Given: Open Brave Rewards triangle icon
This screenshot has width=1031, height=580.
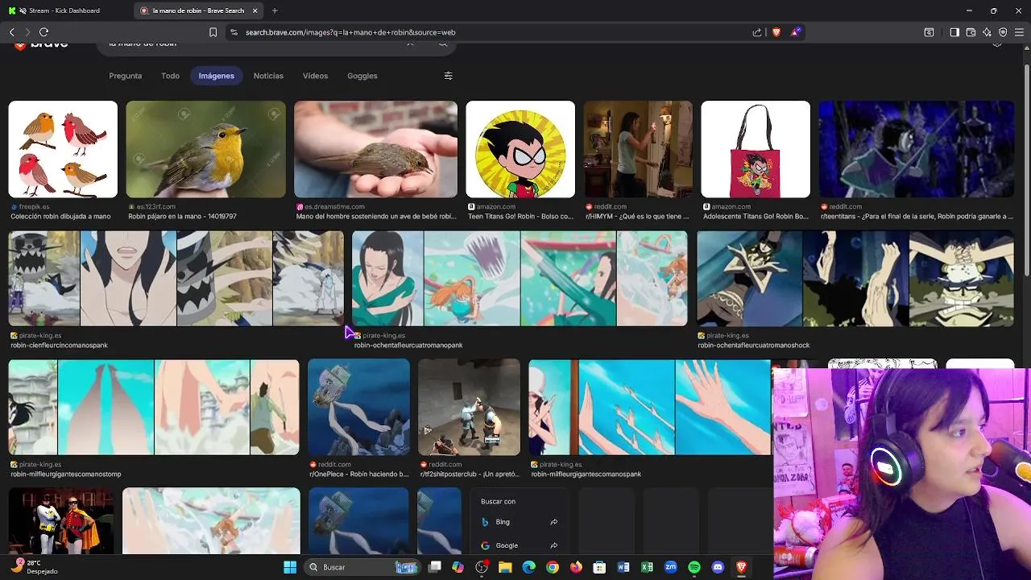Looking at the screenshot, I should (x=796, y=32).
